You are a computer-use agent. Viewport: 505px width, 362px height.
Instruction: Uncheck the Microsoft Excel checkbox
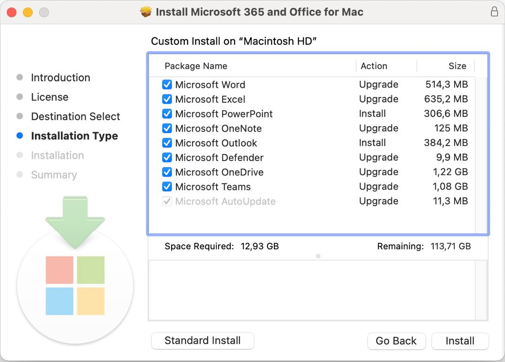click(167, 99)
